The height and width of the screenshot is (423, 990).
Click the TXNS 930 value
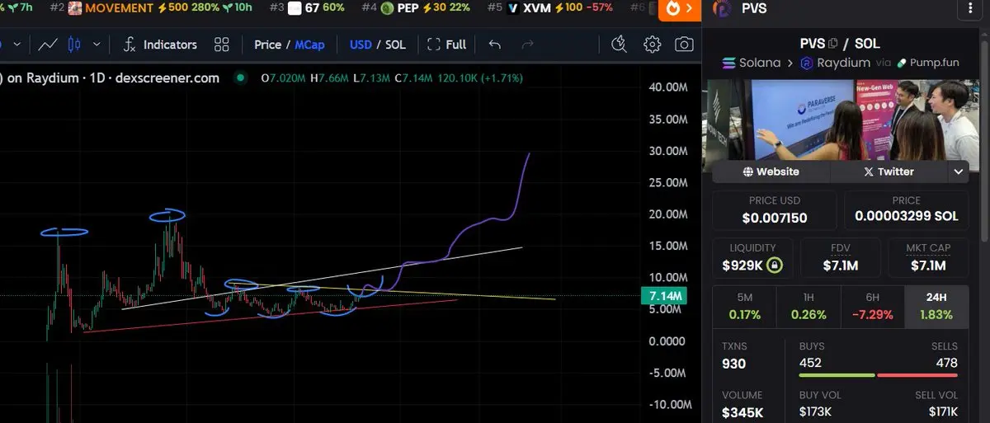click(733, 364)
